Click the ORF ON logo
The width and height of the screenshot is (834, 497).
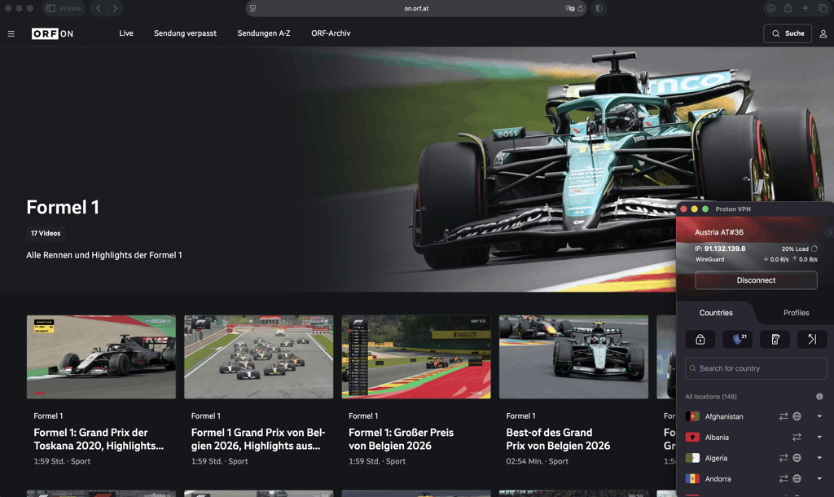pyautogui.click(x=52, y=33)
